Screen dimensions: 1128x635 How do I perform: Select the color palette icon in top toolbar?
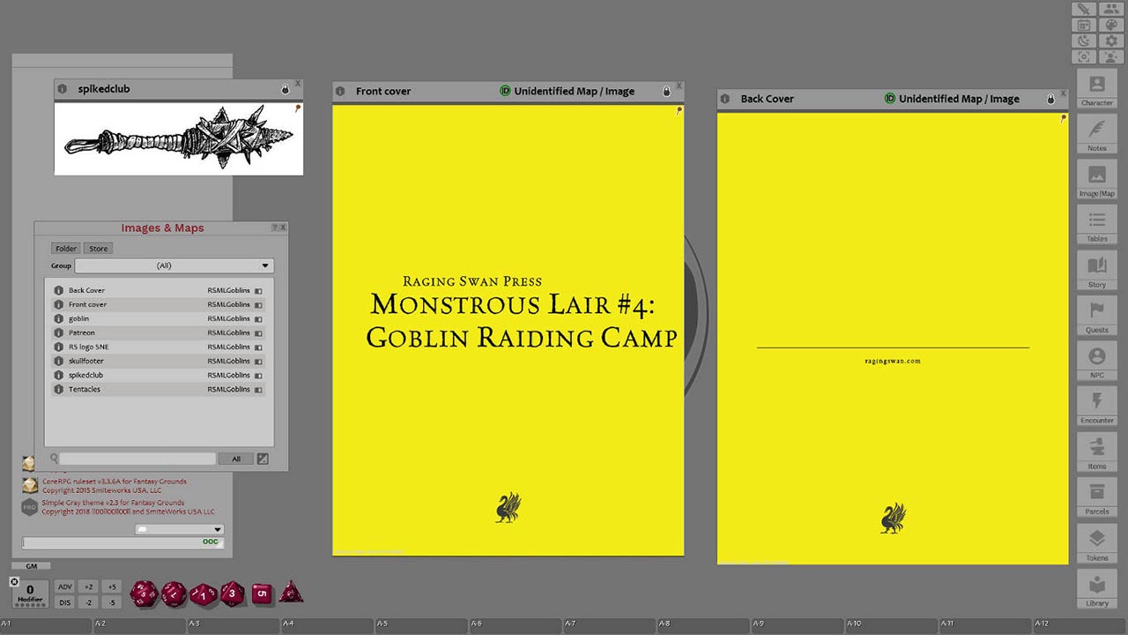(1112, 25)
